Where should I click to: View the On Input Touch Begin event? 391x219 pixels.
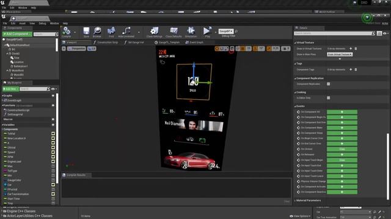point(342,160)
